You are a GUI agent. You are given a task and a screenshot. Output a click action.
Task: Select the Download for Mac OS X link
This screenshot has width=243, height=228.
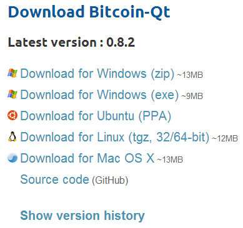click(87, 158)
